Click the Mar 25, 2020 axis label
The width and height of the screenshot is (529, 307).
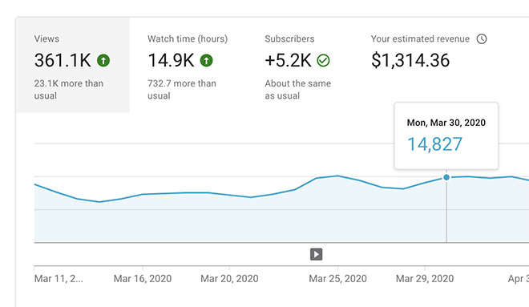(x=337, y=279)
